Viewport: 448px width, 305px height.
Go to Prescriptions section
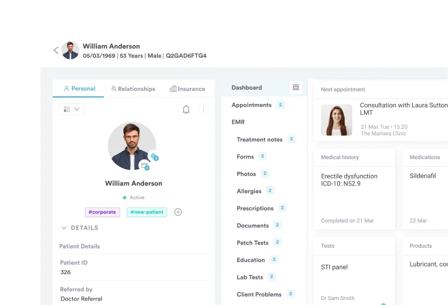point(255,209)
